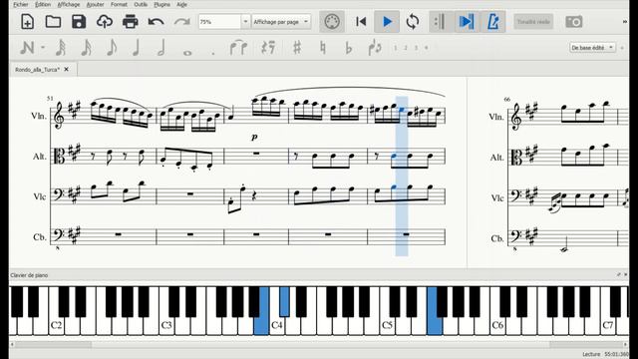Close the 'Clavier de piano' panel

(x=625, y=275)
